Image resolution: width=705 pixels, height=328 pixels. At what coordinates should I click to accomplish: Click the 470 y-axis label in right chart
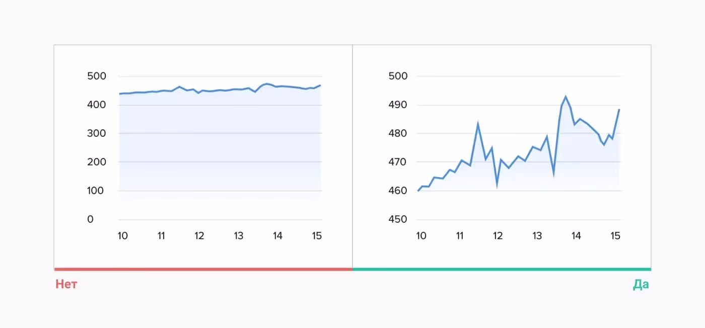tap(397, 162)
